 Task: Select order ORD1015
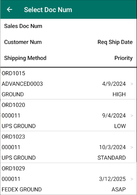68,83
